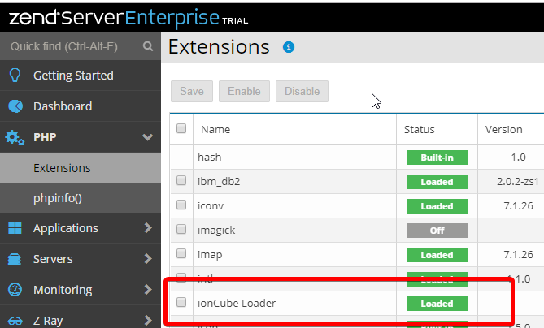Select the ibm_db2 extension checkbox
The image size is (544, 328).
click(x=181, y=182)
